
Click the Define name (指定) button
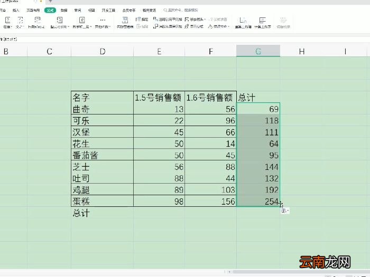click(142, 20)
